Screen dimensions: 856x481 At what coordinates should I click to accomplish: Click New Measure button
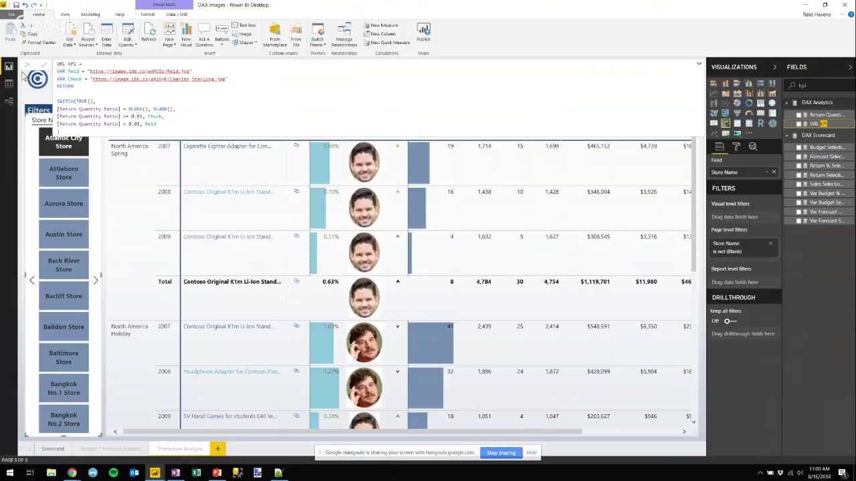pyautogui.click(x=381, y=25)
